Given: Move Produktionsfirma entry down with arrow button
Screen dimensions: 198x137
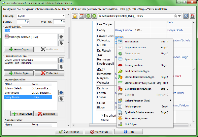Looking at the screenshot, I should (61, 67).
